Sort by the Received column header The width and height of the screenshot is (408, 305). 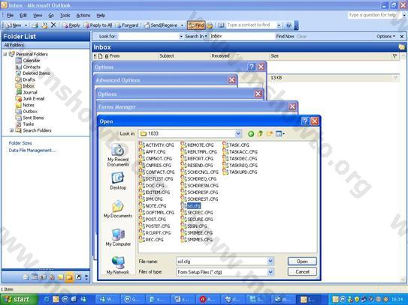[240, 55]
